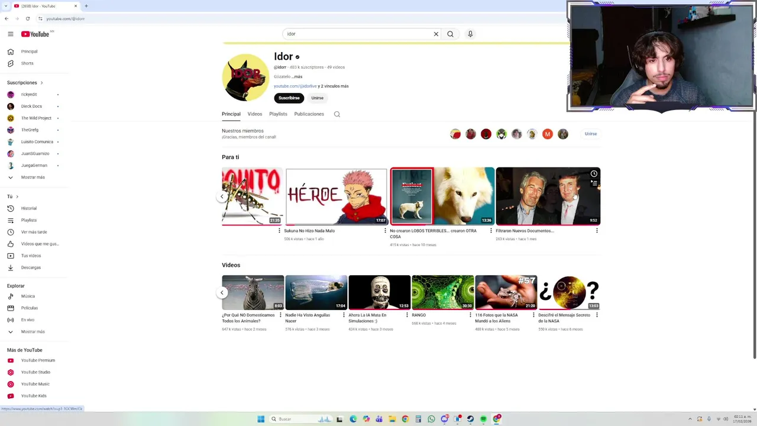The width and height of the screenshot is (757, 426).
Task: Reload the page in browser
Action: [x=27, y=18]
